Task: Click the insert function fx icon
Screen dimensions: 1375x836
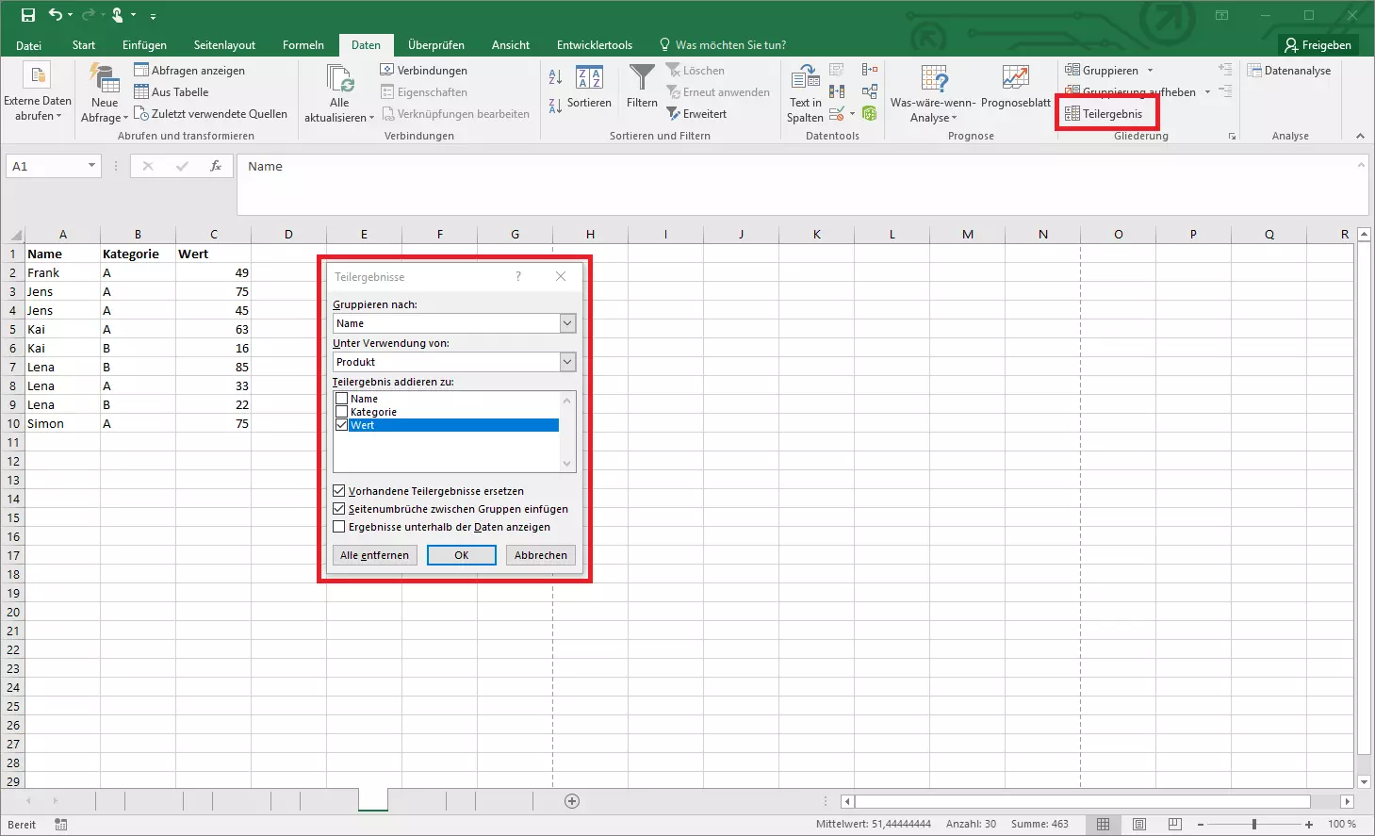Action: pos(216,166)
